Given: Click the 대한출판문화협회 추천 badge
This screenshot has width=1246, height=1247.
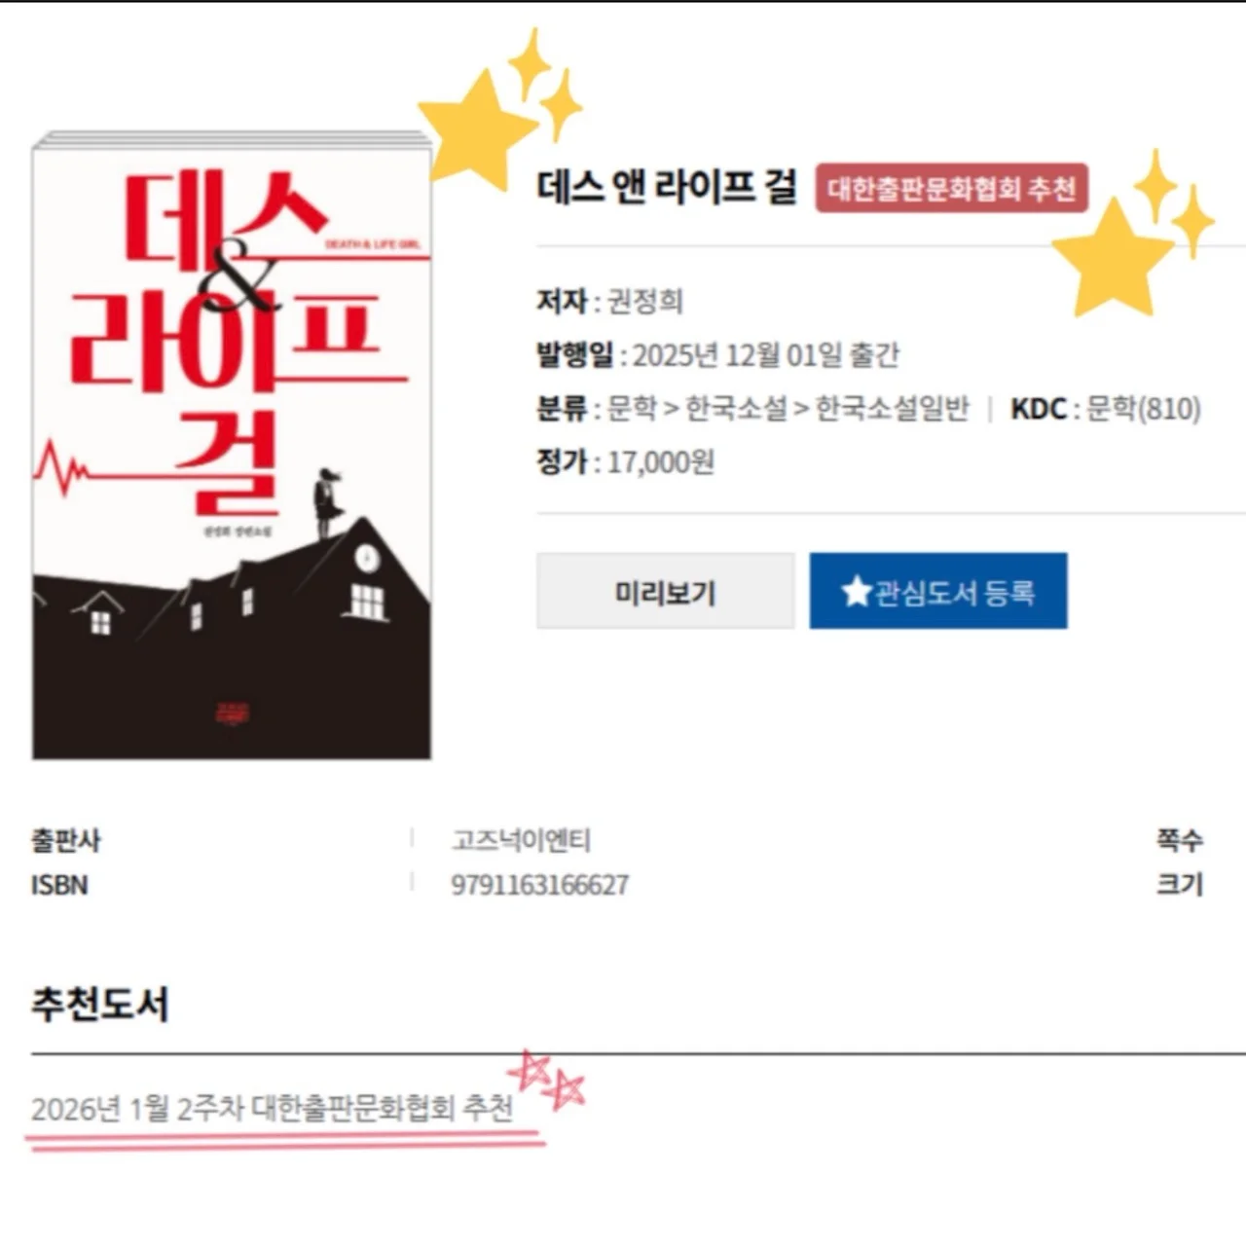Looking at the screenshot, I should [951, 188].
